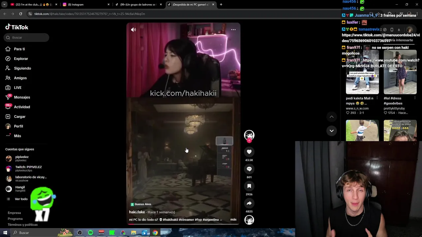Screen dimensions: 422x237
Task: Open the Empresa footer link
Action: pos(14,213)
